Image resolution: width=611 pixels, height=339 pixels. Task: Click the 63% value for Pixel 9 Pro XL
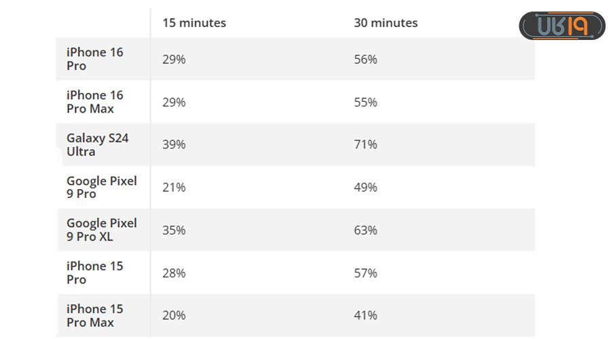pos(365,230)
